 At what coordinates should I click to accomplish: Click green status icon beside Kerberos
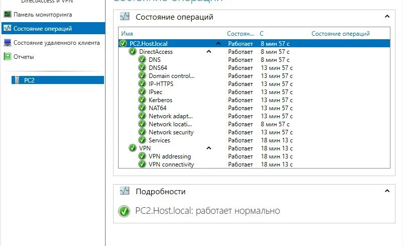[x=142, y=100]
